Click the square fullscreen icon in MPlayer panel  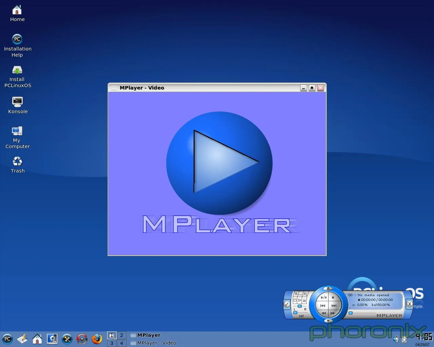[295, 300]
